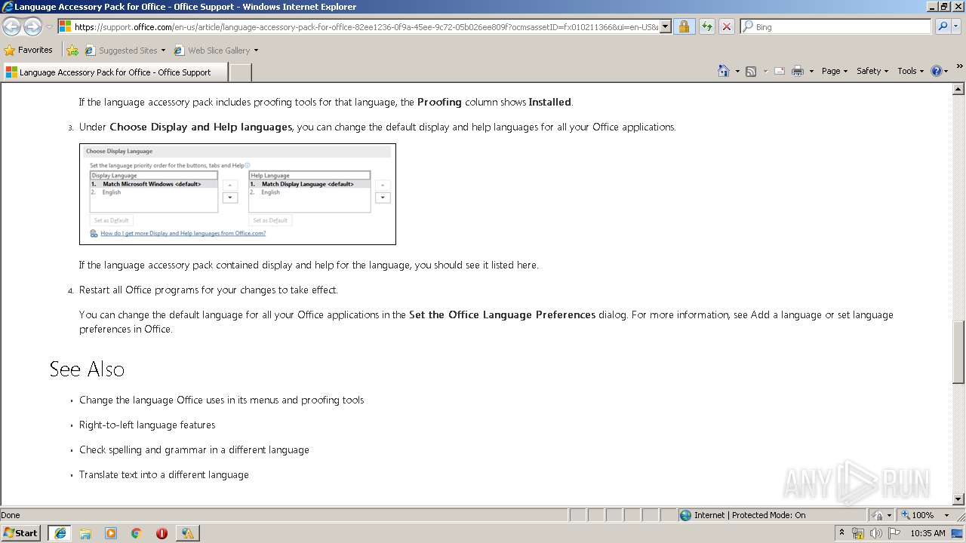Click the See Also heading
The image size is (966, 543).
point(87,369)
